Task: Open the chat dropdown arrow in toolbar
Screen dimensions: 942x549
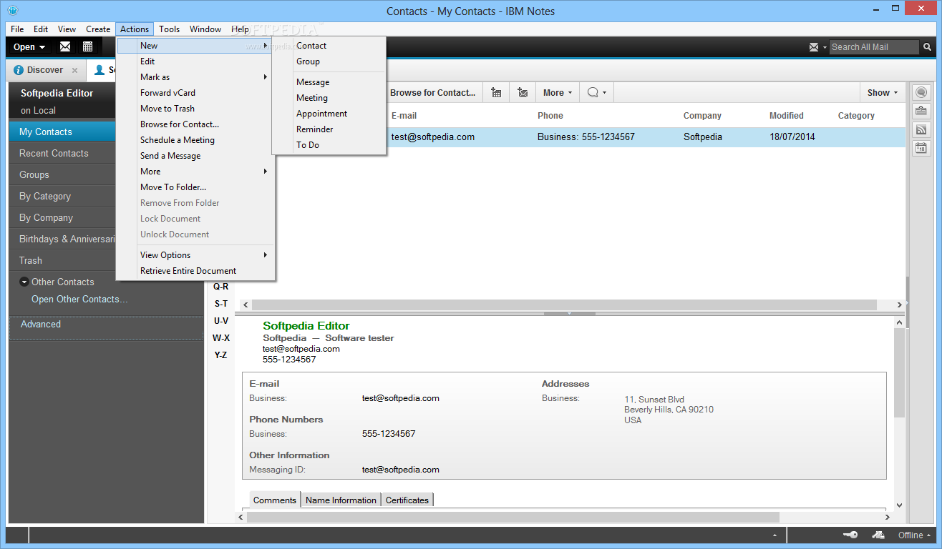Action: tap(605, 93)
